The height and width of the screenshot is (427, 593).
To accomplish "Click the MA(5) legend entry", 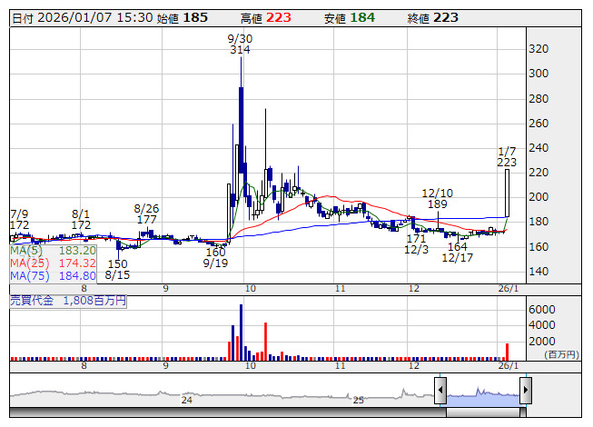I will coord(53,250).
